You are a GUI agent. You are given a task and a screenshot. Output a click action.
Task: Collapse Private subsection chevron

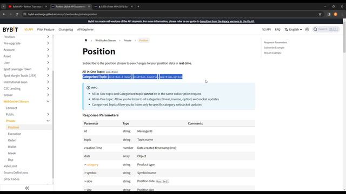click(x=48, y=121)
